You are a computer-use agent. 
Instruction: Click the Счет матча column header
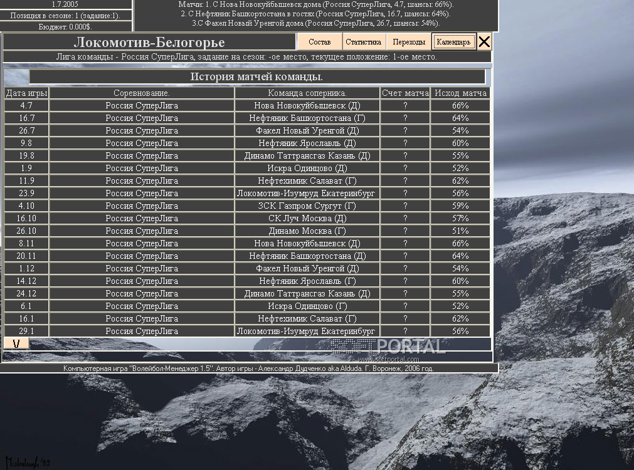pyautogui.click(x=405, y=93)
